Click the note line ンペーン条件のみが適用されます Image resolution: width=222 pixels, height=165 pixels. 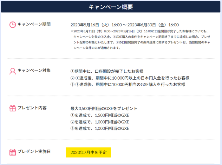pos(97,48)
